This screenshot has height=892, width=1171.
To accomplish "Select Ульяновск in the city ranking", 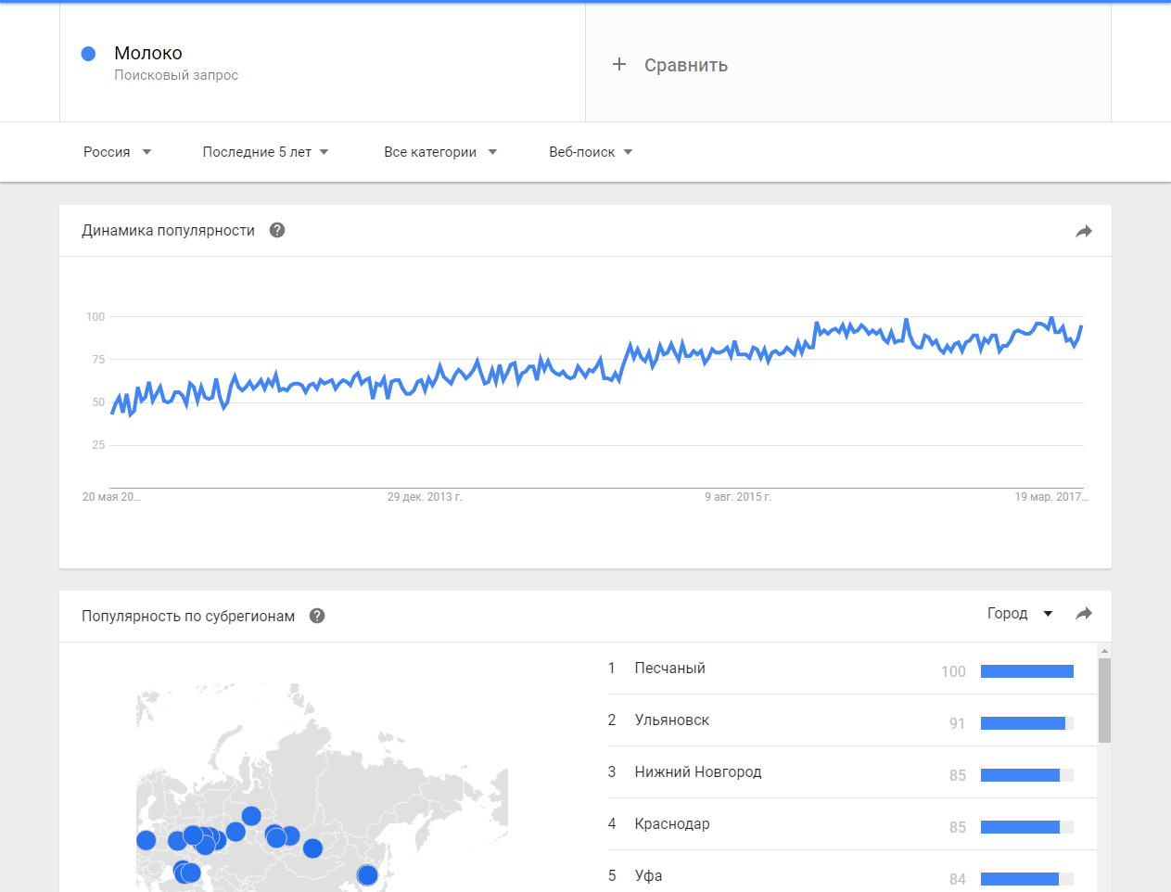I will 671,720.
